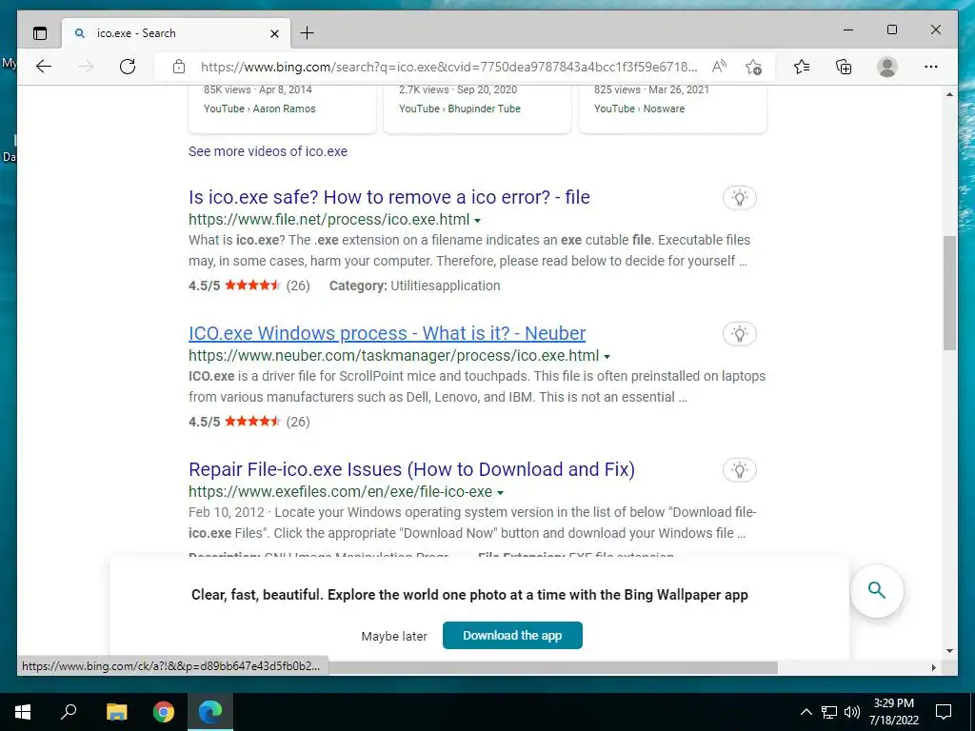
Task: Open File Explorer from taskbar
Action: coord(116,712)
